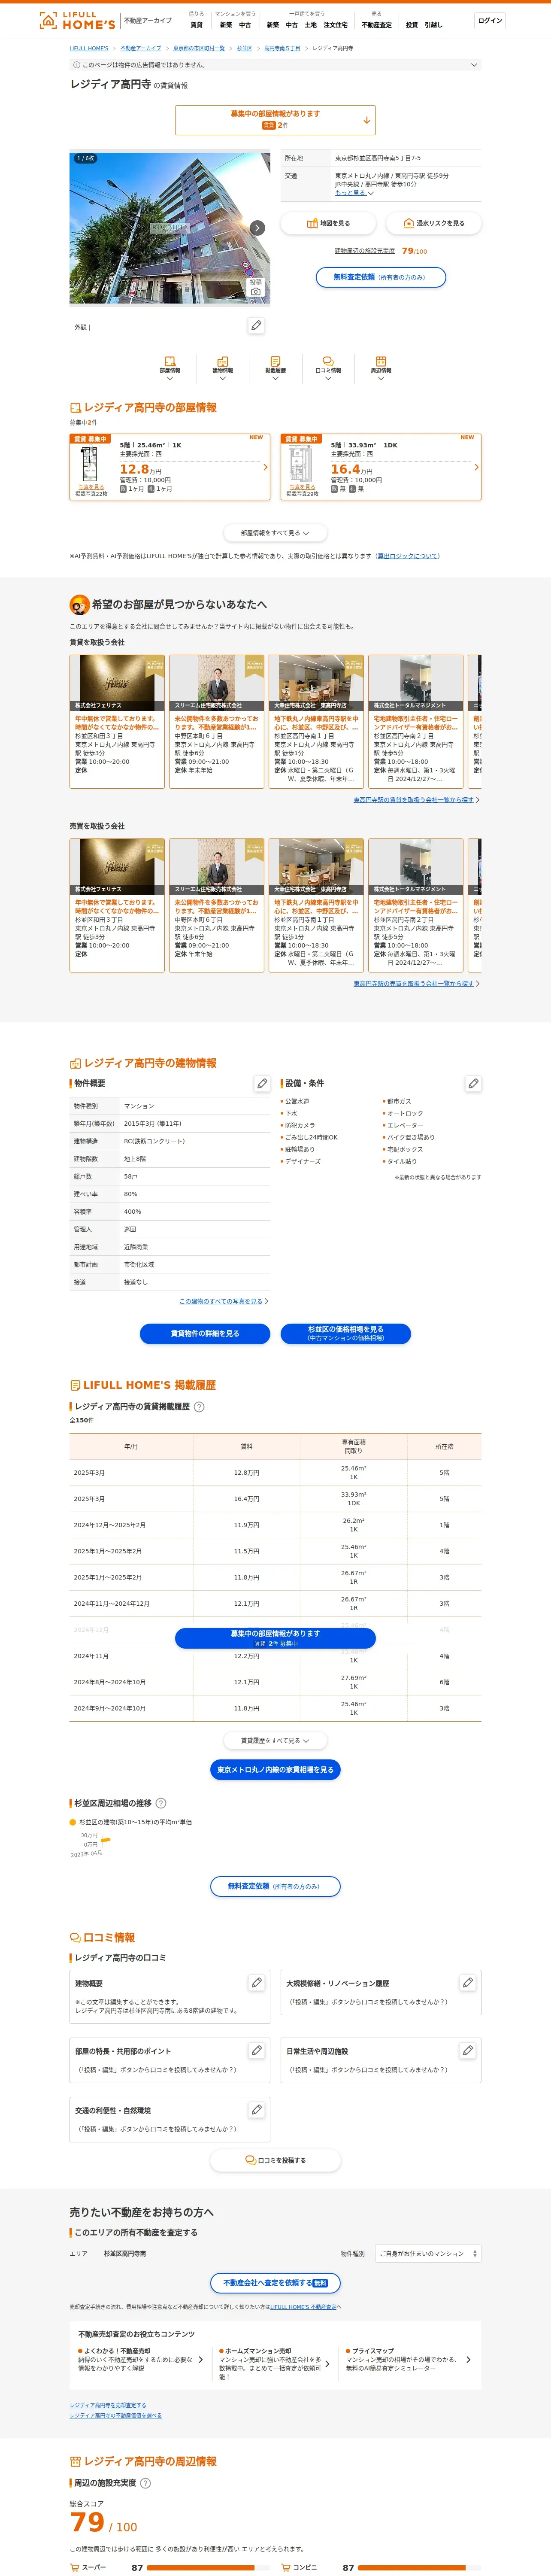Open 賃貸 in the header menu
Screen dimensions: 551x2576
click(196, 25)
